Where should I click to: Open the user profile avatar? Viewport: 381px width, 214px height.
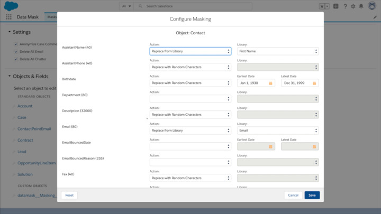(x=371, y=6)
